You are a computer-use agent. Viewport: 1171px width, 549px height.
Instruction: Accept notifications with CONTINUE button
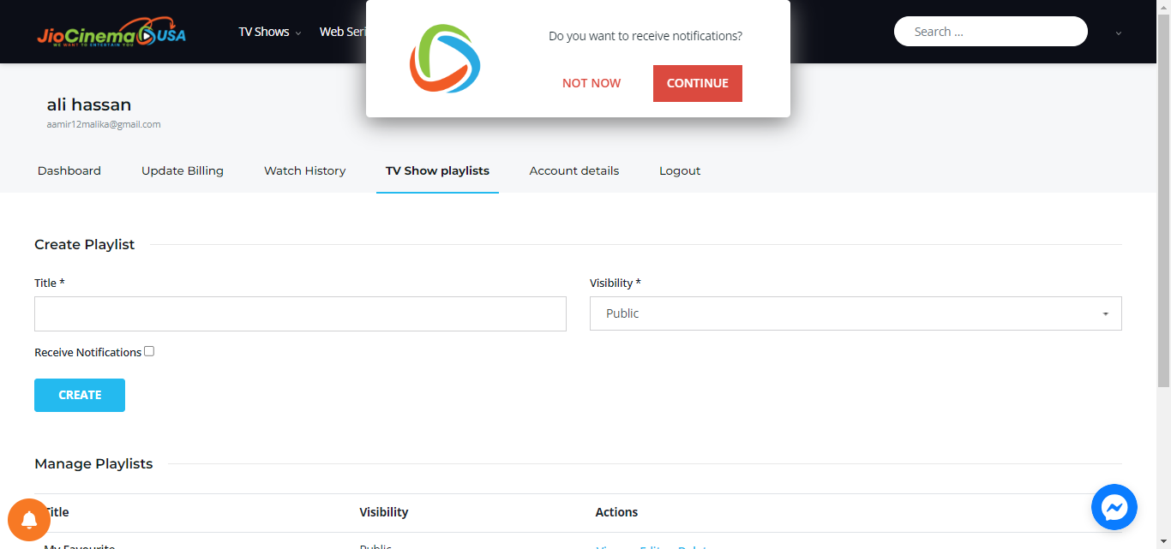point(698,83)
